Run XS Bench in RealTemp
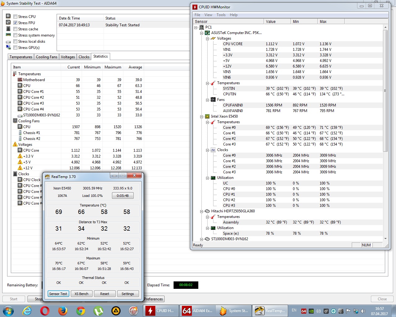Screen dimensions: 396x317 [81, 294]
